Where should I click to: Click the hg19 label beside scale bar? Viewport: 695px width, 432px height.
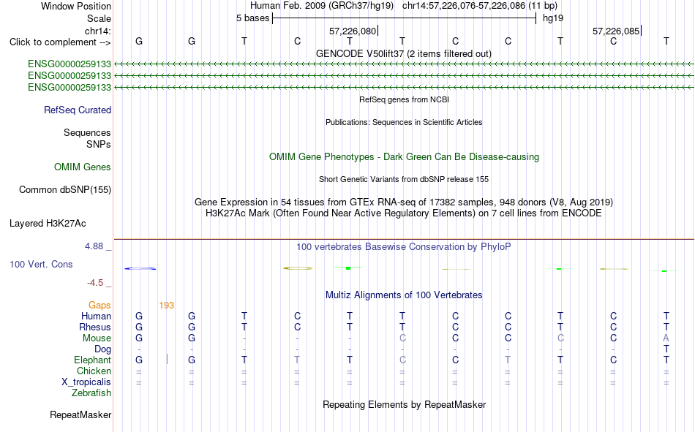click(553, 18)
